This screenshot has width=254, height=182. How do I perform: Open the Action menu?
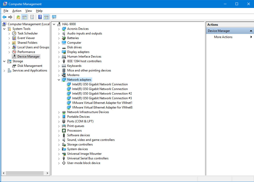point(17,11)
